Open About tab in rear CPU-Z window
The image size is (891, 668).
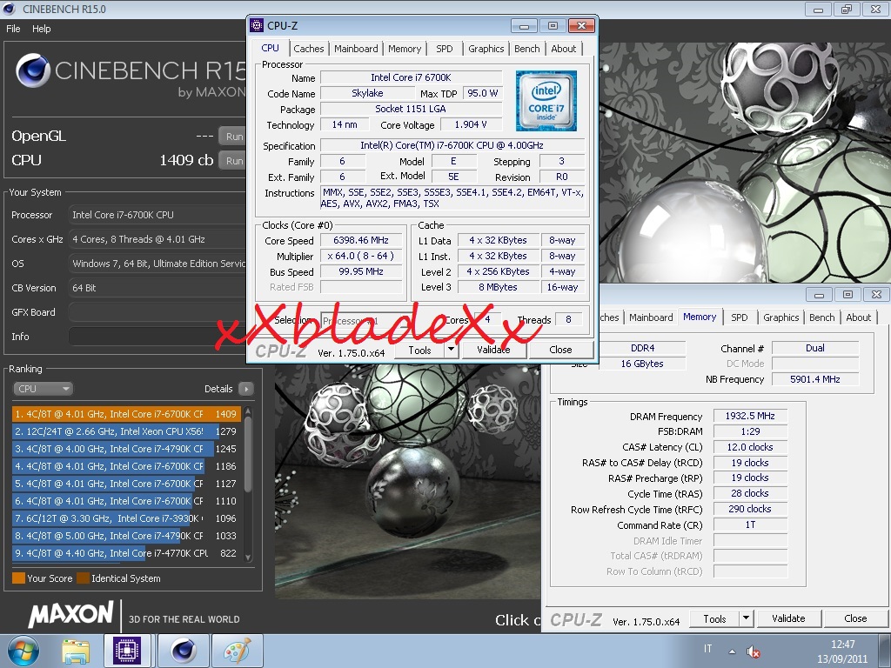[858, 317]
